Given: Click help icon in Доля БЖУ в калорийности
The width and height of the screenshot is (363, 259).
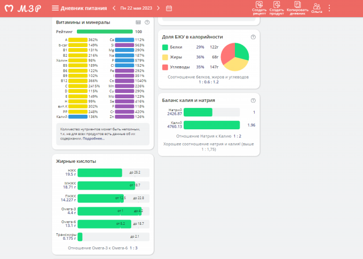Looking at the screenshot, I should point(253,37).
